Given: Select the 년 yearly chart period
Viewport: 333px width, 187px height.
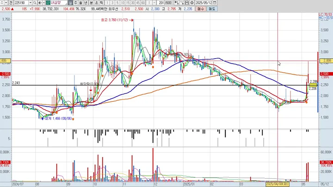Looking at the screenshot, I should (86, 3).
